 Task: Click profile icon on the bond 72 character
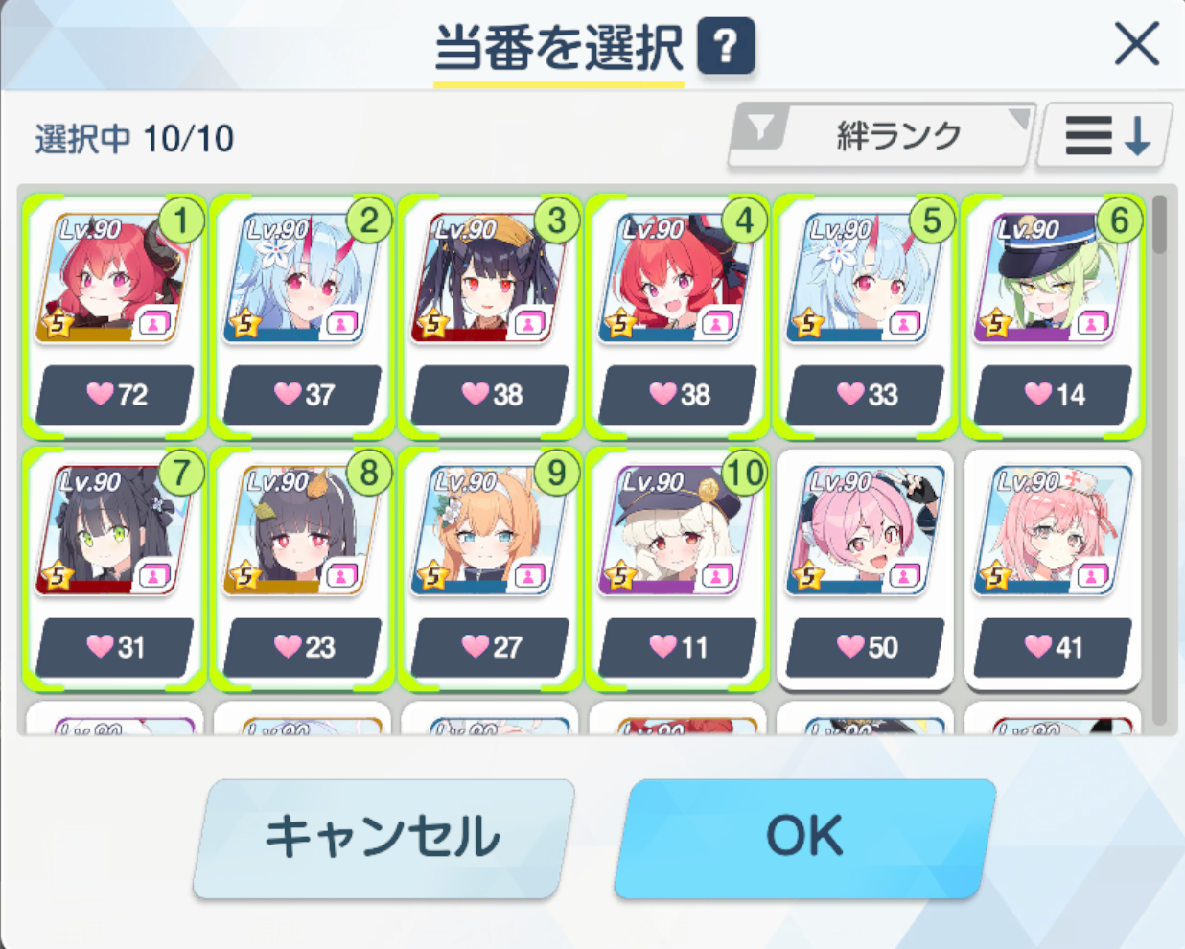[x=153, y=323]
